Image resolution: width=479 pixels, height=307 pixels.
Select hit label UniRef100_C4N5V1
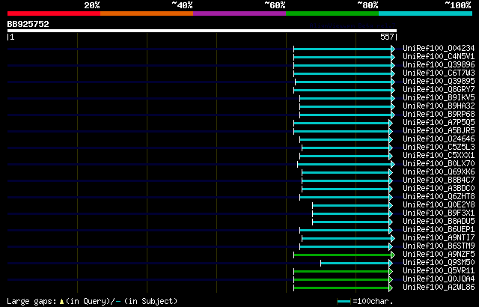pyautogui.click(x=439, y=56)
